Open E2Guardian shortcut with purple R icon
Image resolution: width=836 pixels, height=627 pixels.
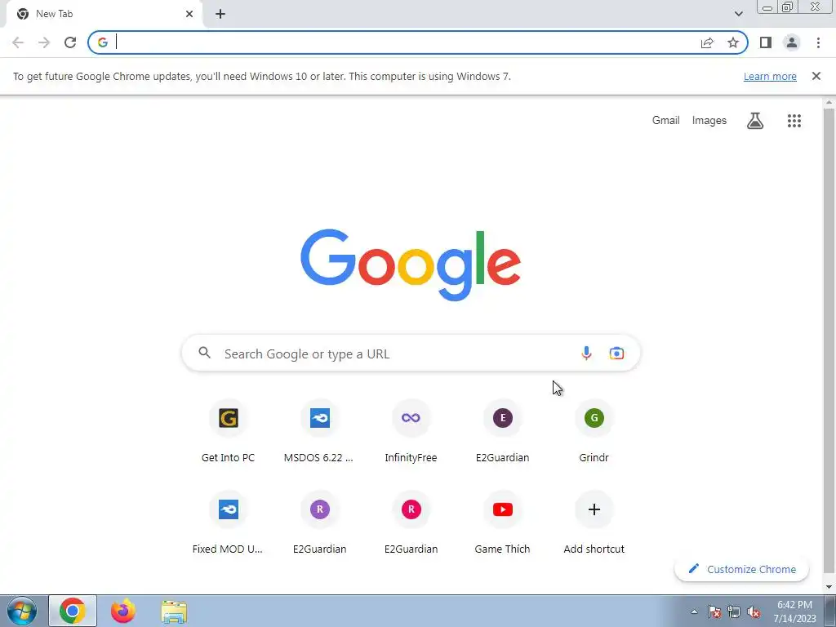pos(319,523)
